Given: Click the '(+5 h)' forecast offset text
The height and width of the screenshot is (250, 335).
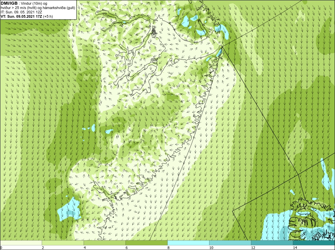Looking at the screenshot, I should click(48, 16).
